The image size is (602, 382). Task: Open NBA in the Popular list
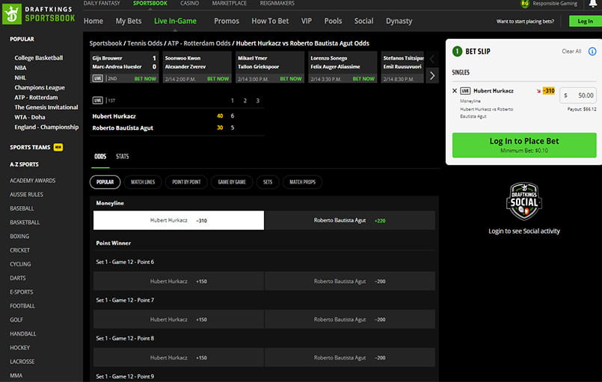pos(20,68)
